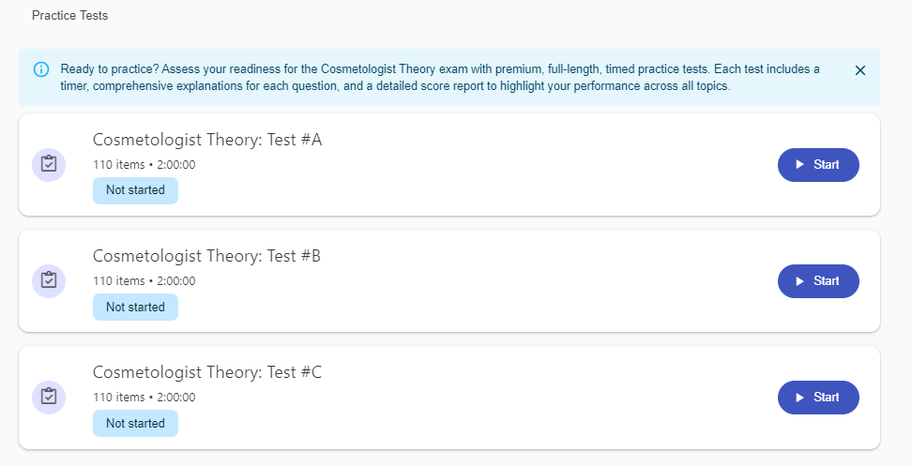The width and height of the screenshot is (912, 466).
Task: Open the Cosmetologist Theory: Test #B title
Action: [x=206, y=257]
